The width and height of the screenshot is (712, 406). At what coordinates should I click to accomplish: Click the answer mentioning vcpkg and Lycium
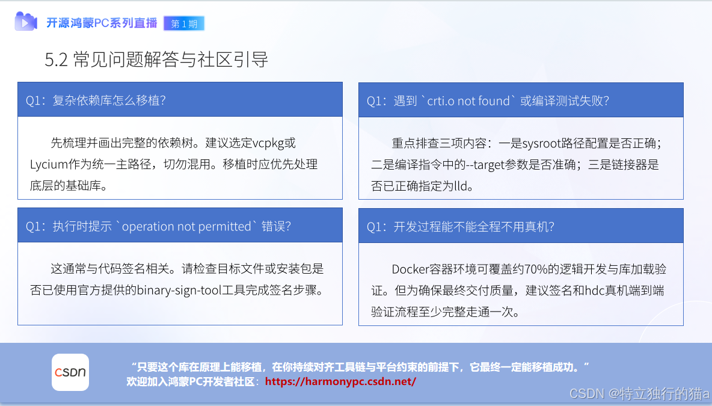click(174, 164)
